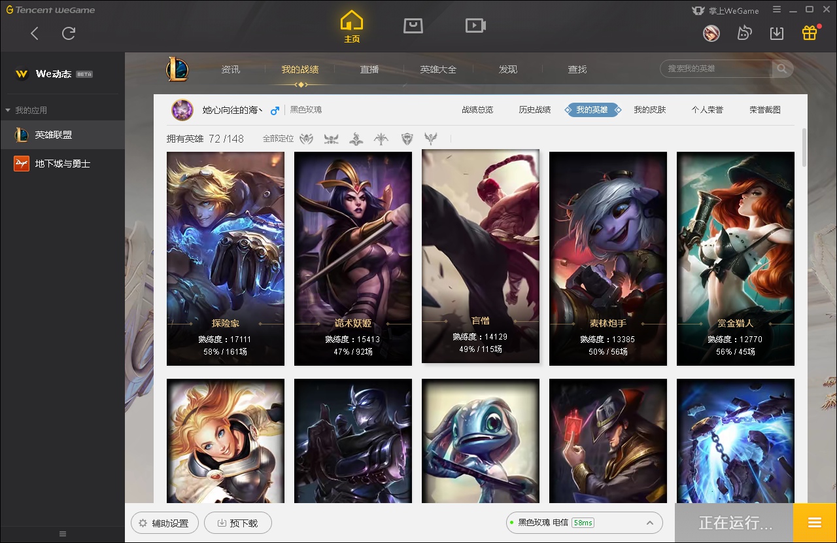Viewport: 837px width, 543px height.
Task: Go back with the left arrow icon
Action: pyautogui.click(x=35, y=33)
